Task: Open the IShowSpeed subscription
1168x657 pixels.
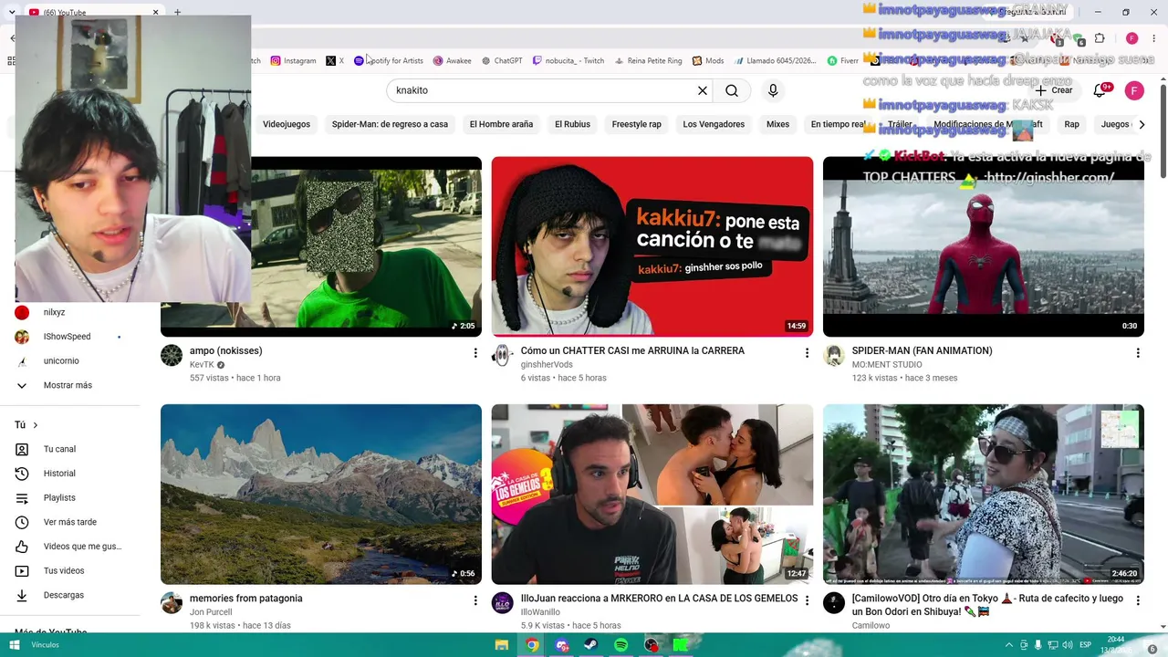Action: point(68,337)
